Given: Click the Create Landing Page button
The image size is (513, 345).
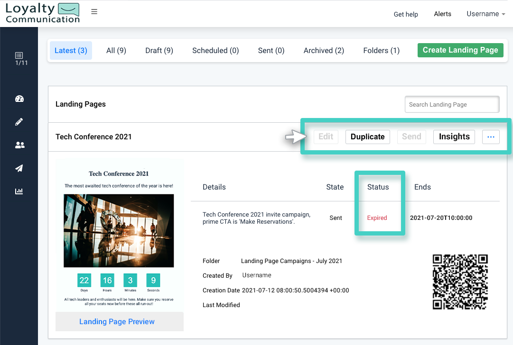Looking at the screenshot, I should [x=460, y=50].
